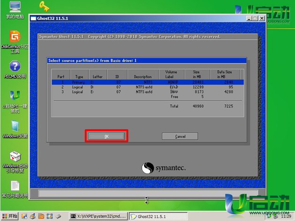
Task: Click the 4280 data size value
Action: 229,92
